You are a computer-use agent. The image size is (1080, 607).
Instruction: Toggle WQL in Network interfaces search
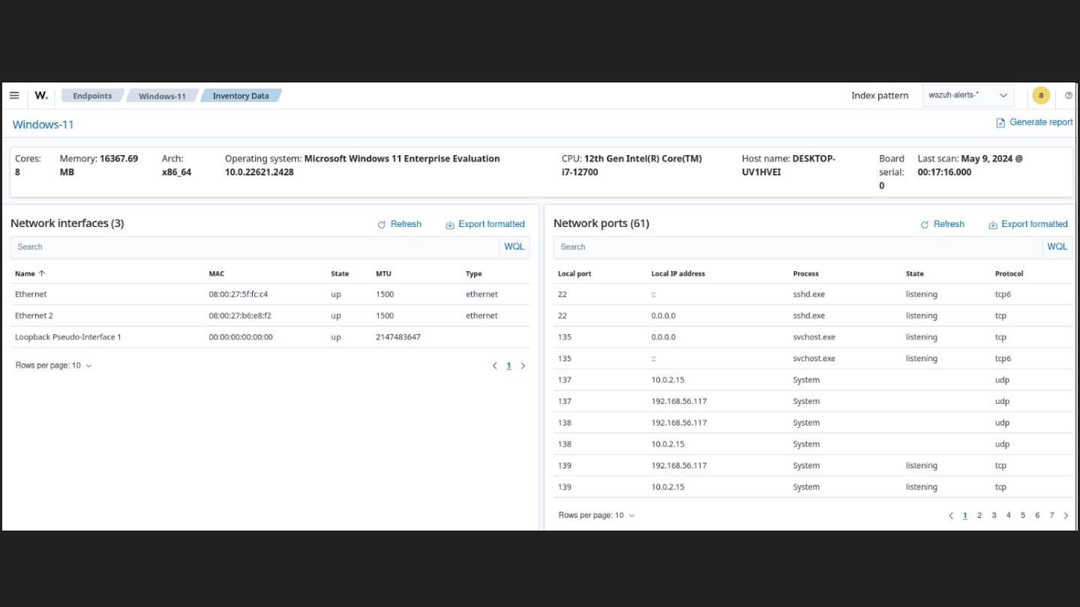pos(514,247)
